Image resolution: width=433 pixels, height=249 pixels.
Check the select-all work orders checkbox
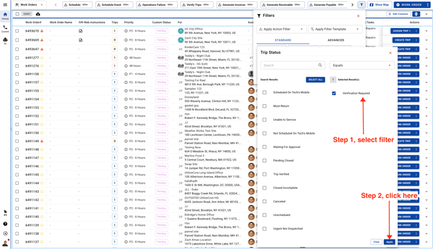point(17,14)
